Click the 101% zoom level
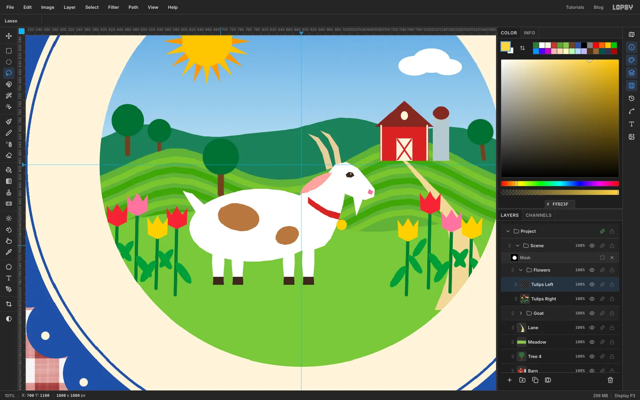Viewport: 640px width, 400px height. coord(10,396)
